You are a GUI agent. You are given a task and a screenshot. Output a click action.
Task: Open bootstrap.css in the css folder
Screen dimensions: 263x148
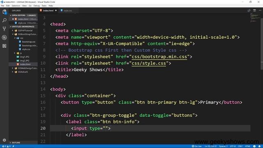[x=29, y=42]
